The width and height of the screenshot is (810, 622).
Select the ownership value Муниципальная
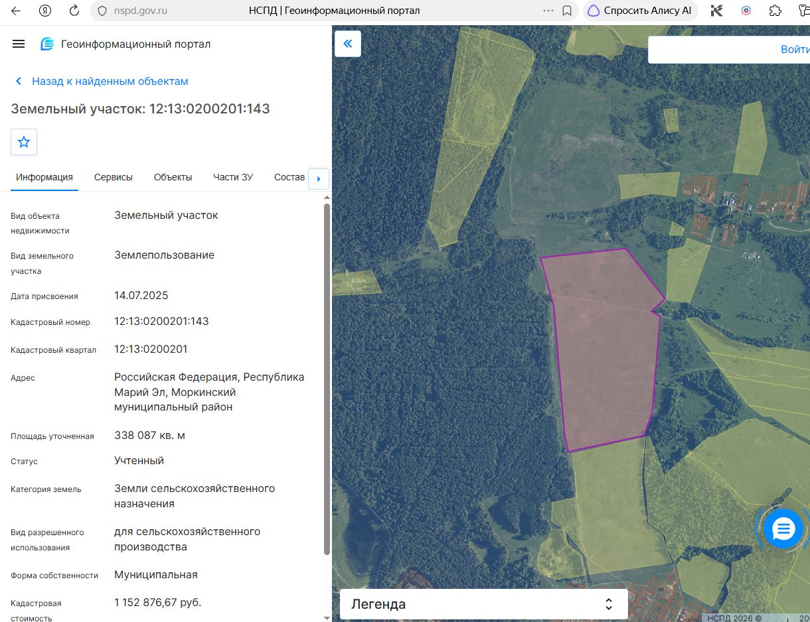tap(156, 574)
